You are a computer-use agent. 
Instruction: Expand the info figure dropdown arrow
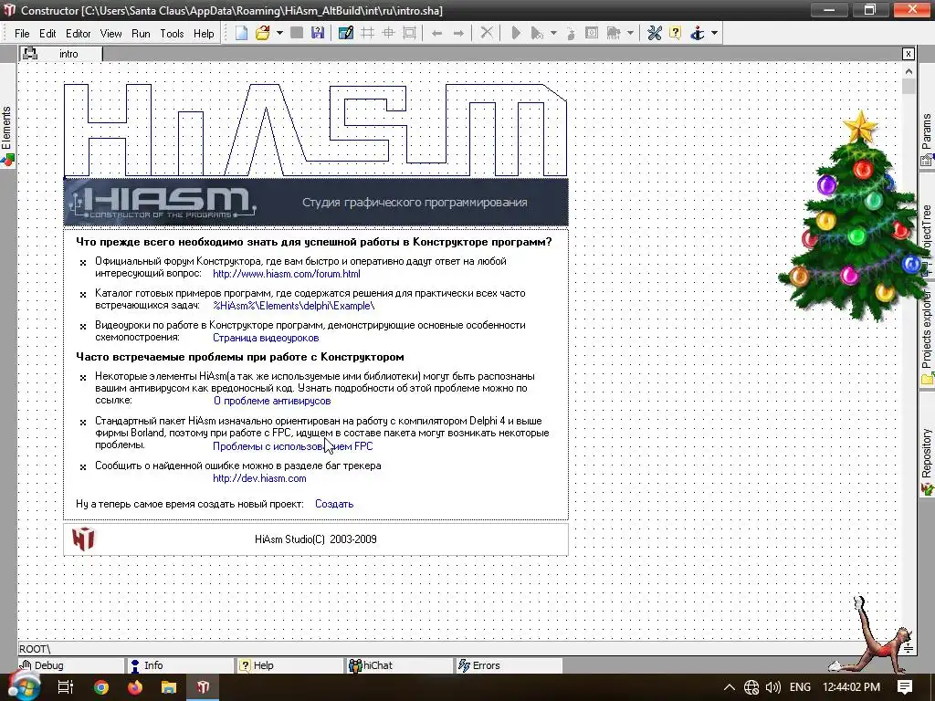pyautogui.click(x=714, y=34)
